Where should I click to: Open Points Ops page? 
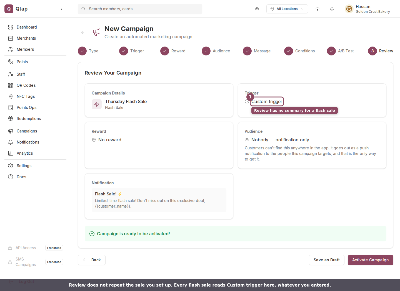coord(35,108)
